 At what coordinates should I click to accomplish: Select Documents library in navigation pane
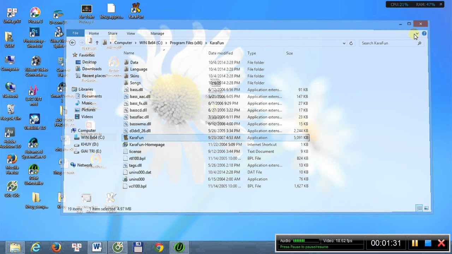pyautogui.click(x=91, y=96)
